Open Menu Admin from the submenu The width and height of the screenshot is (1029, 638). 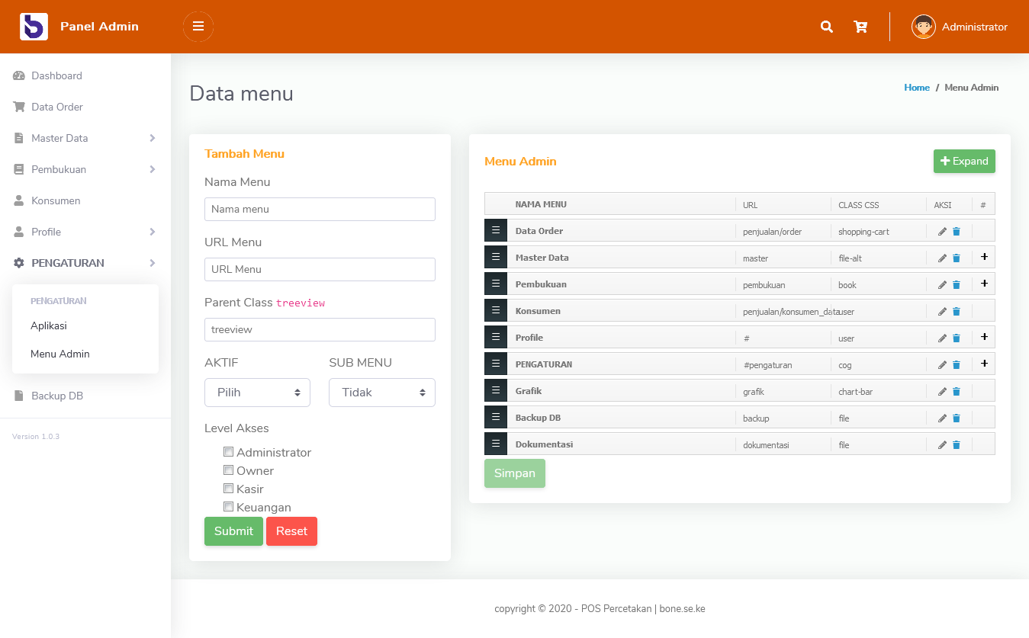[x=60, y=354]
